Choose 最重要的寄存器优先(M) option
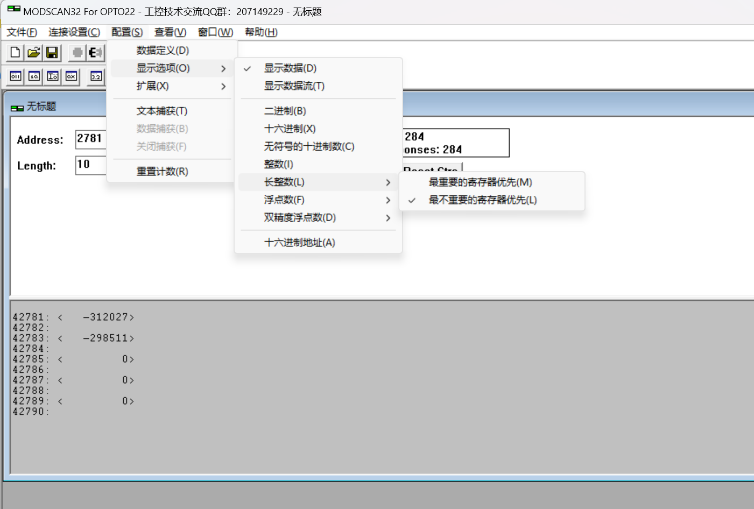Viewport: 754px width, 509px height. [x=492, y=182]
